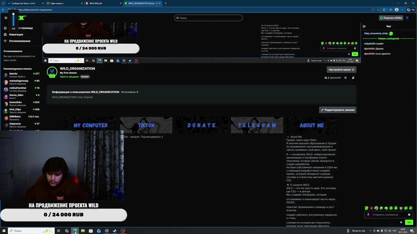417x234 pixels.
Task: Send message with the green Чат button
Action: tap(409, 222)
